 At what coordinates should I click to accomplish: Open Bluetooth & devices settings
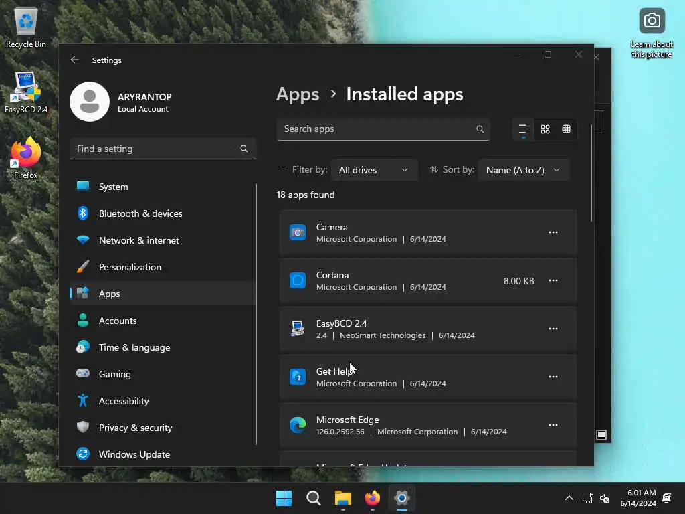(x=162, y=213)
